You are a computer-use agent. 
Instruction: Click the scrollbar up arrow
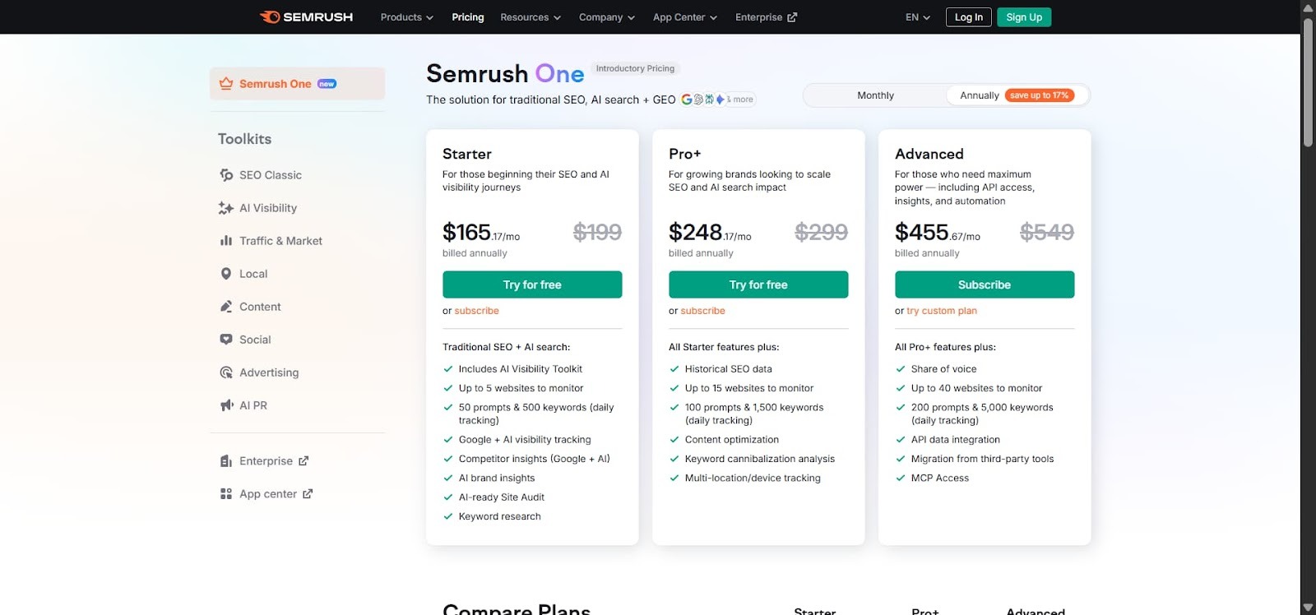(x=1308, y=7)
